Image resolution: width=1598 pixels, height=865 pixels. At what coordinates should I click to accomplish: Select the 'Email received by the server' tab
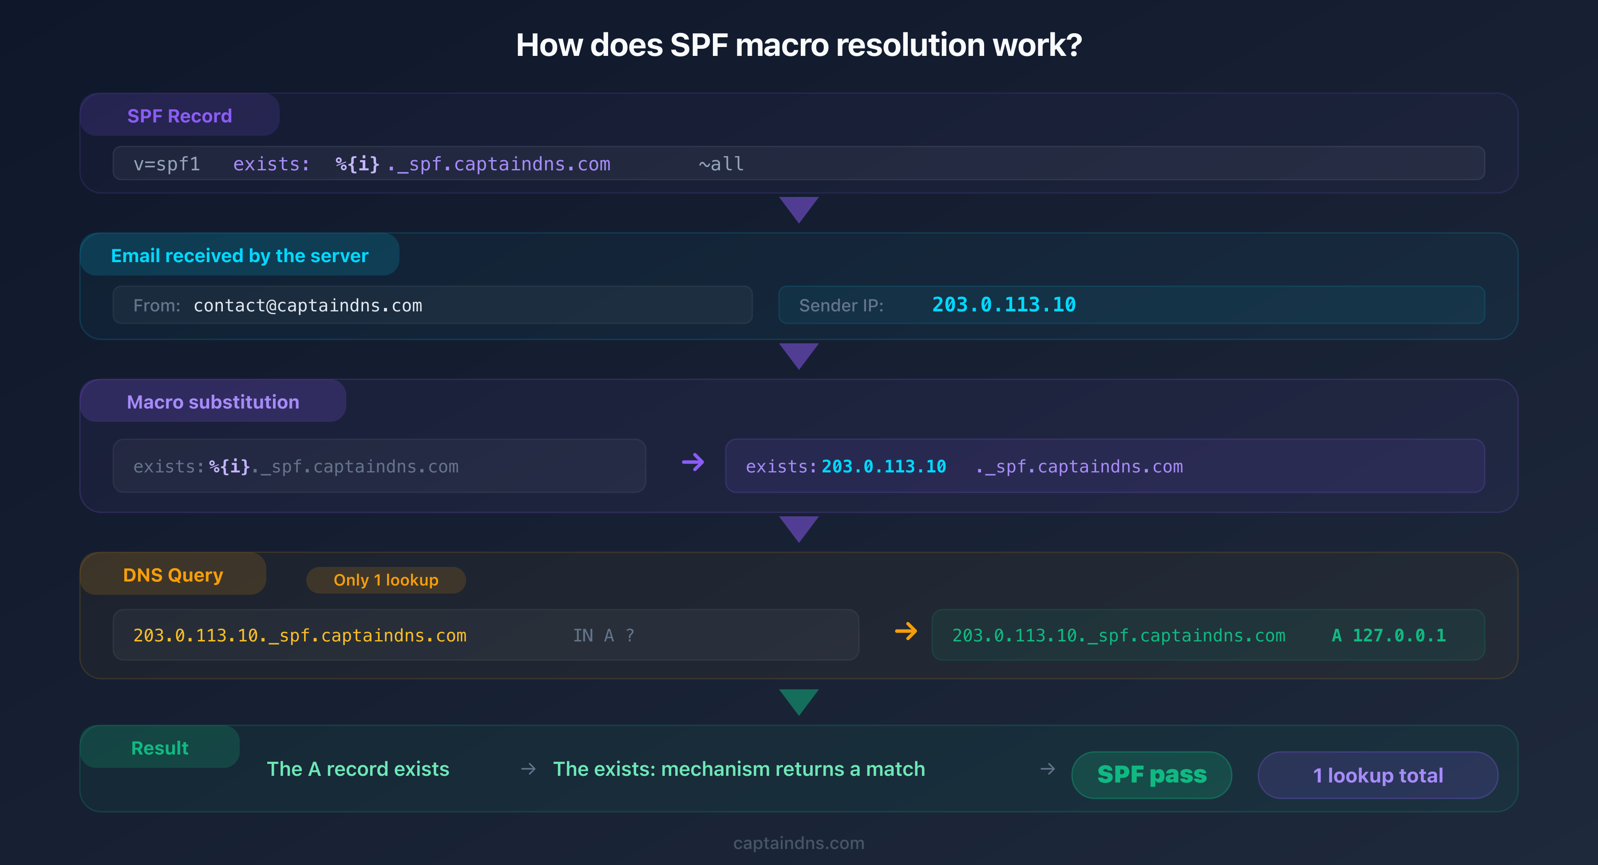point(239,255)
